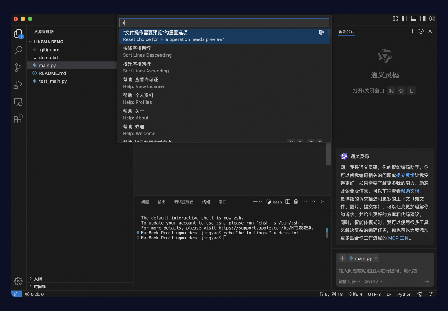This screenshot has width=448, height=311.
Task: Close the 智能会话 chat panel
Action: pos(430,31)
